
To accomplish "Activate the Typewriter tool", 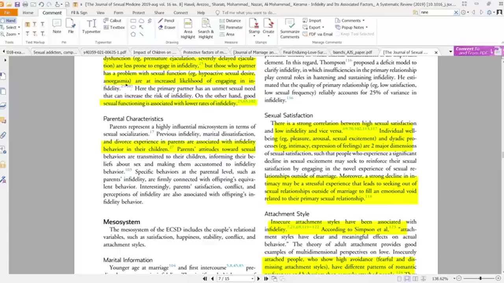I will click(x=91, y=27).
